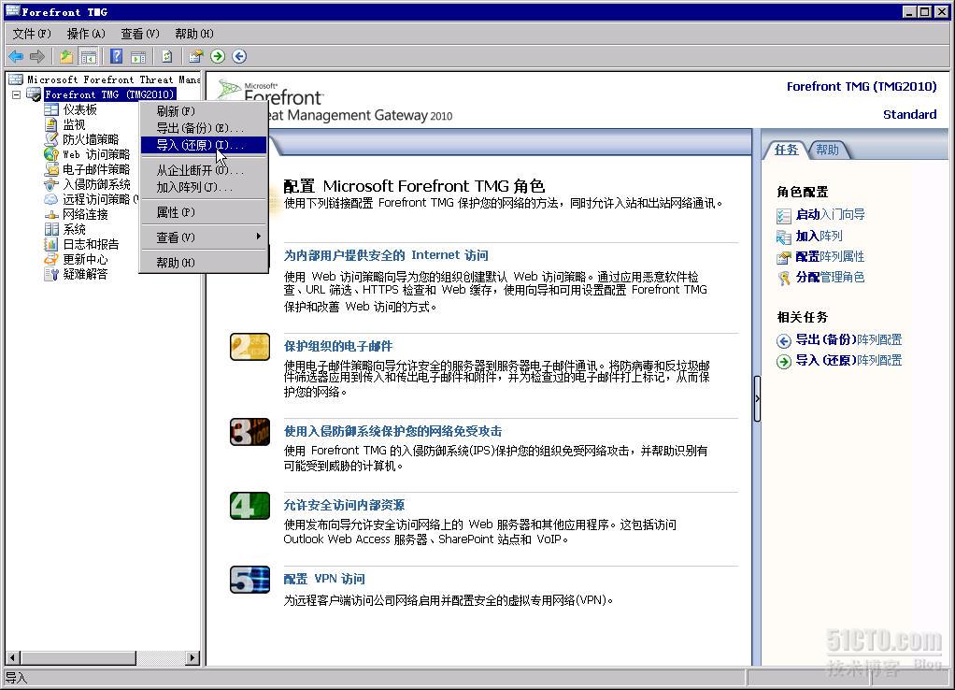Choose 导出(备份)(E)... from context menu

click(x=204, y=128)
